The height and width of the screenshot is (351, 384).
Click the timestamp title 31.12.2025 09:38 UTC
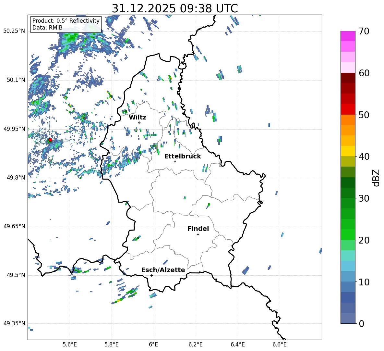pos(174,8)
